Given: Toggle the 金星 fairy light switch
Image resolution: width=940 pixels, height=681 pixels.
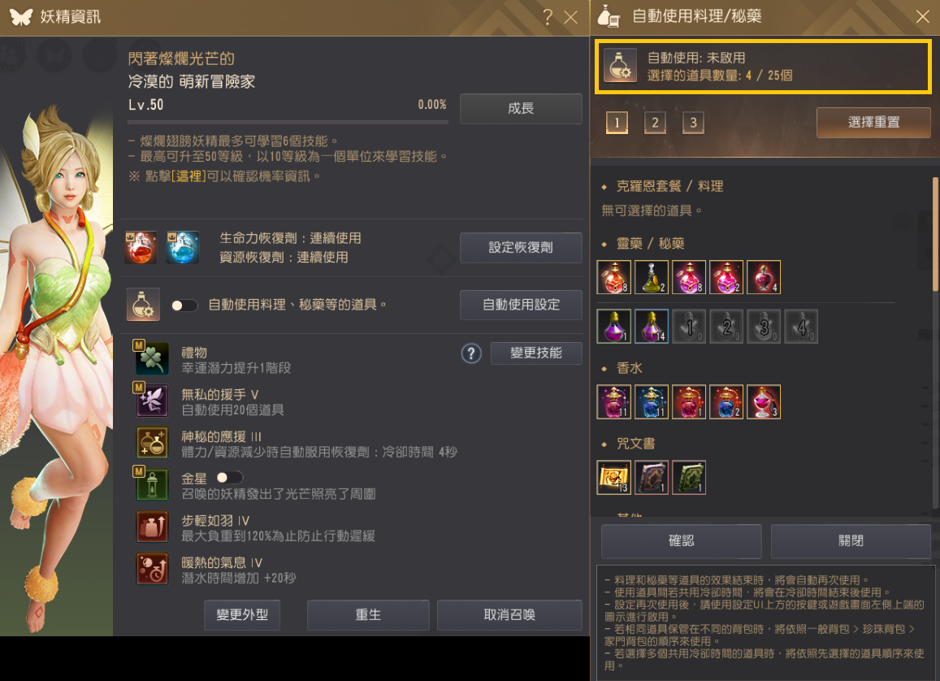Looking at the screenshot, I should (230, 478).
